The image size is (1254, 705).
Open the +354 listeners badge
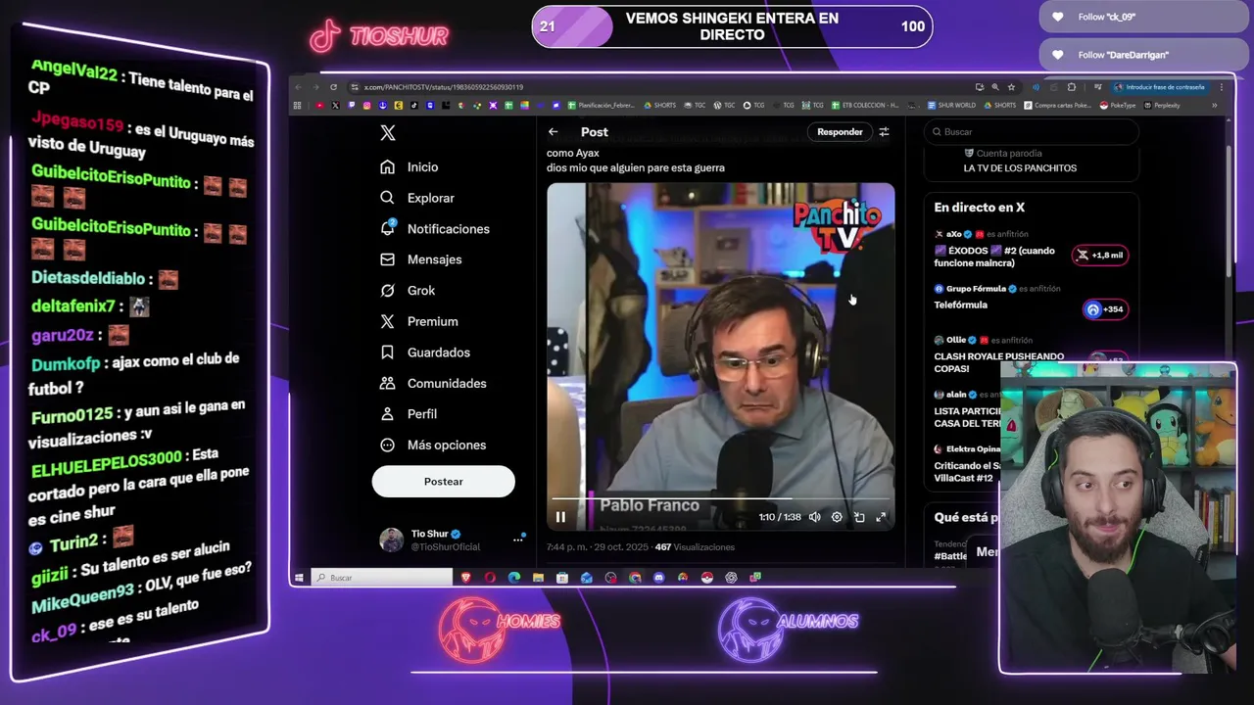(x=1104, y=309)
